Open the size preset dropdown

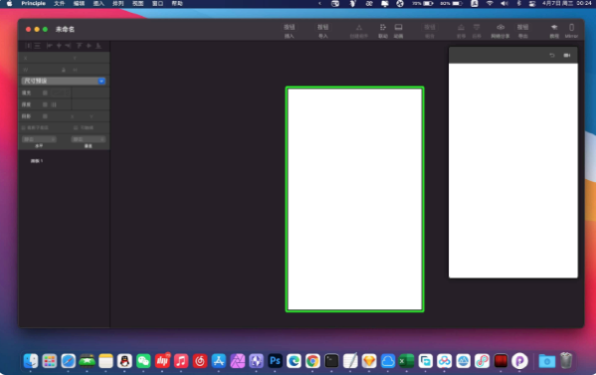(64, 81)
